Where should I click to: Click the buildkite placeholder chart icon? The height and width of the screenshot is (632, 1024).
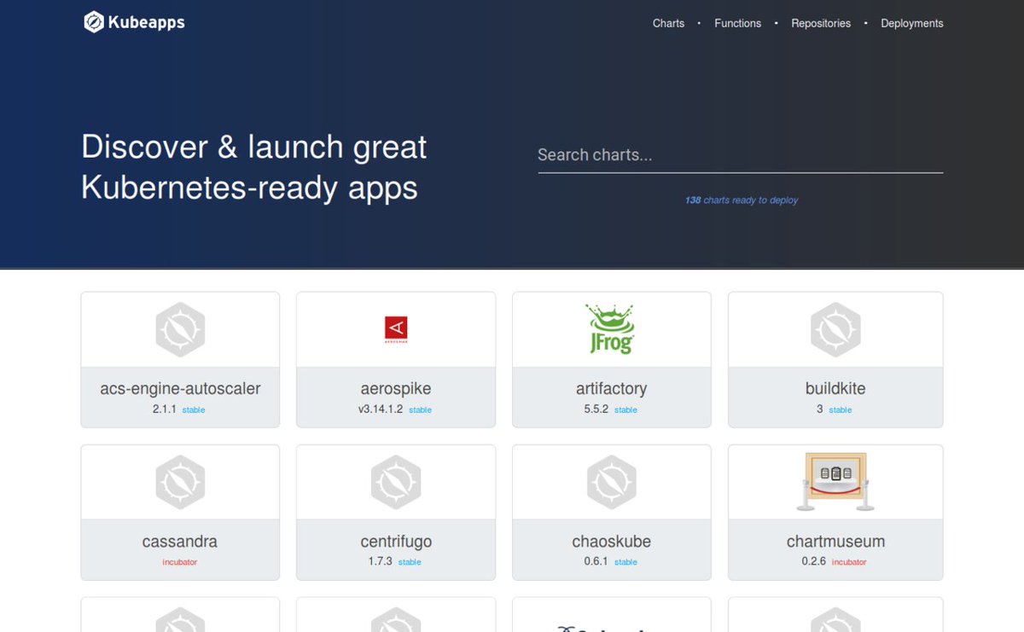pos(835,329)
